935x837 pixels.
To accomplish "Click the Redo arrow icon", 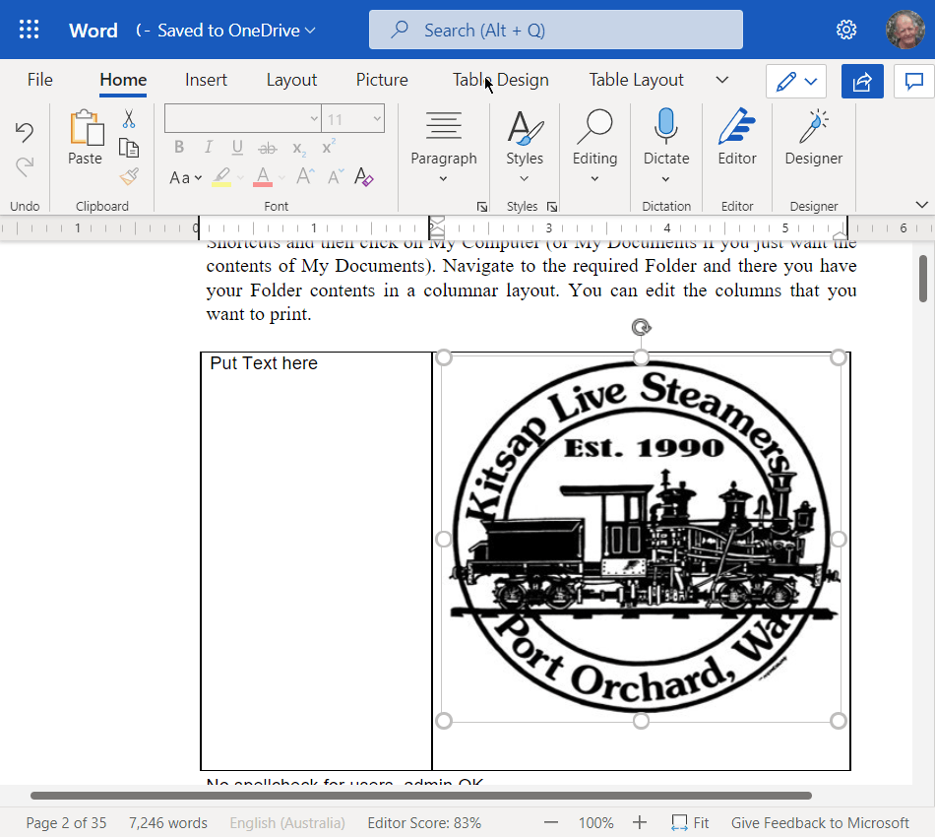I will 25,166.
